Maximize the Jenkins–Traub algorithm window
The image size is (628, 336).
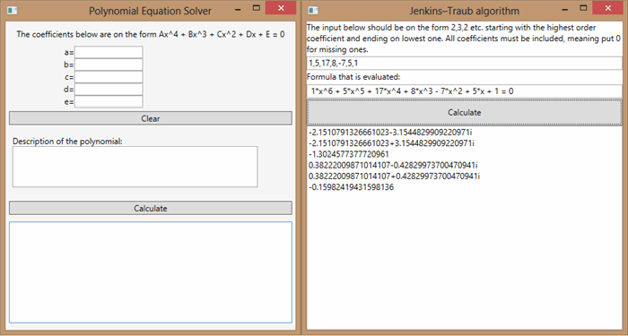pos(583,8)
